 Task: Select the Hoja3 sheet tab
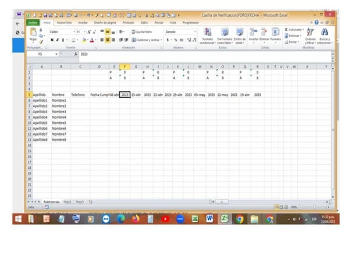point(80,202)
